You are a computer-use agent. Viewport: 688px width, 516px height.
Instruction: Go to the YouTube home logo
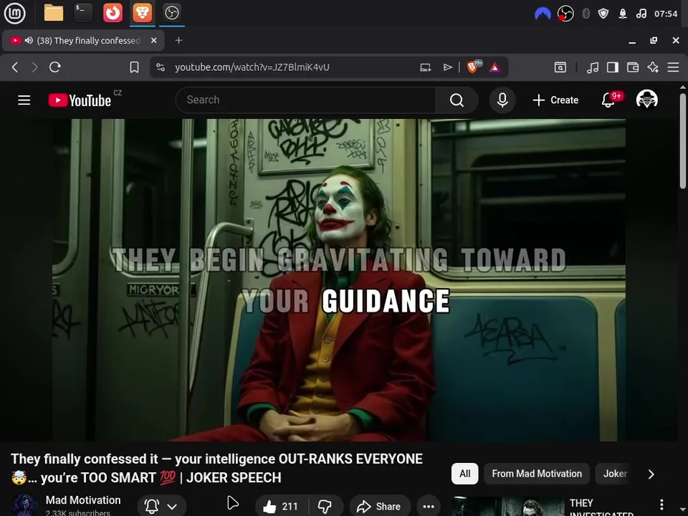tap(80, 100)
